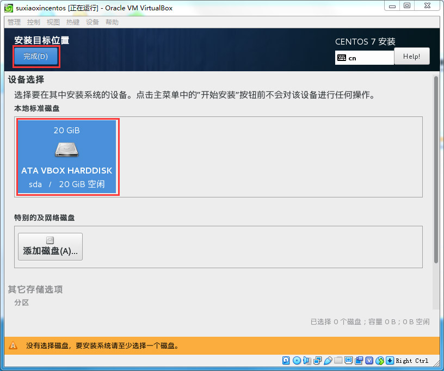Click the 本地标准磁盘 heading
The width and height of the screenshot is (444, 371).
(x=37, y=108)
